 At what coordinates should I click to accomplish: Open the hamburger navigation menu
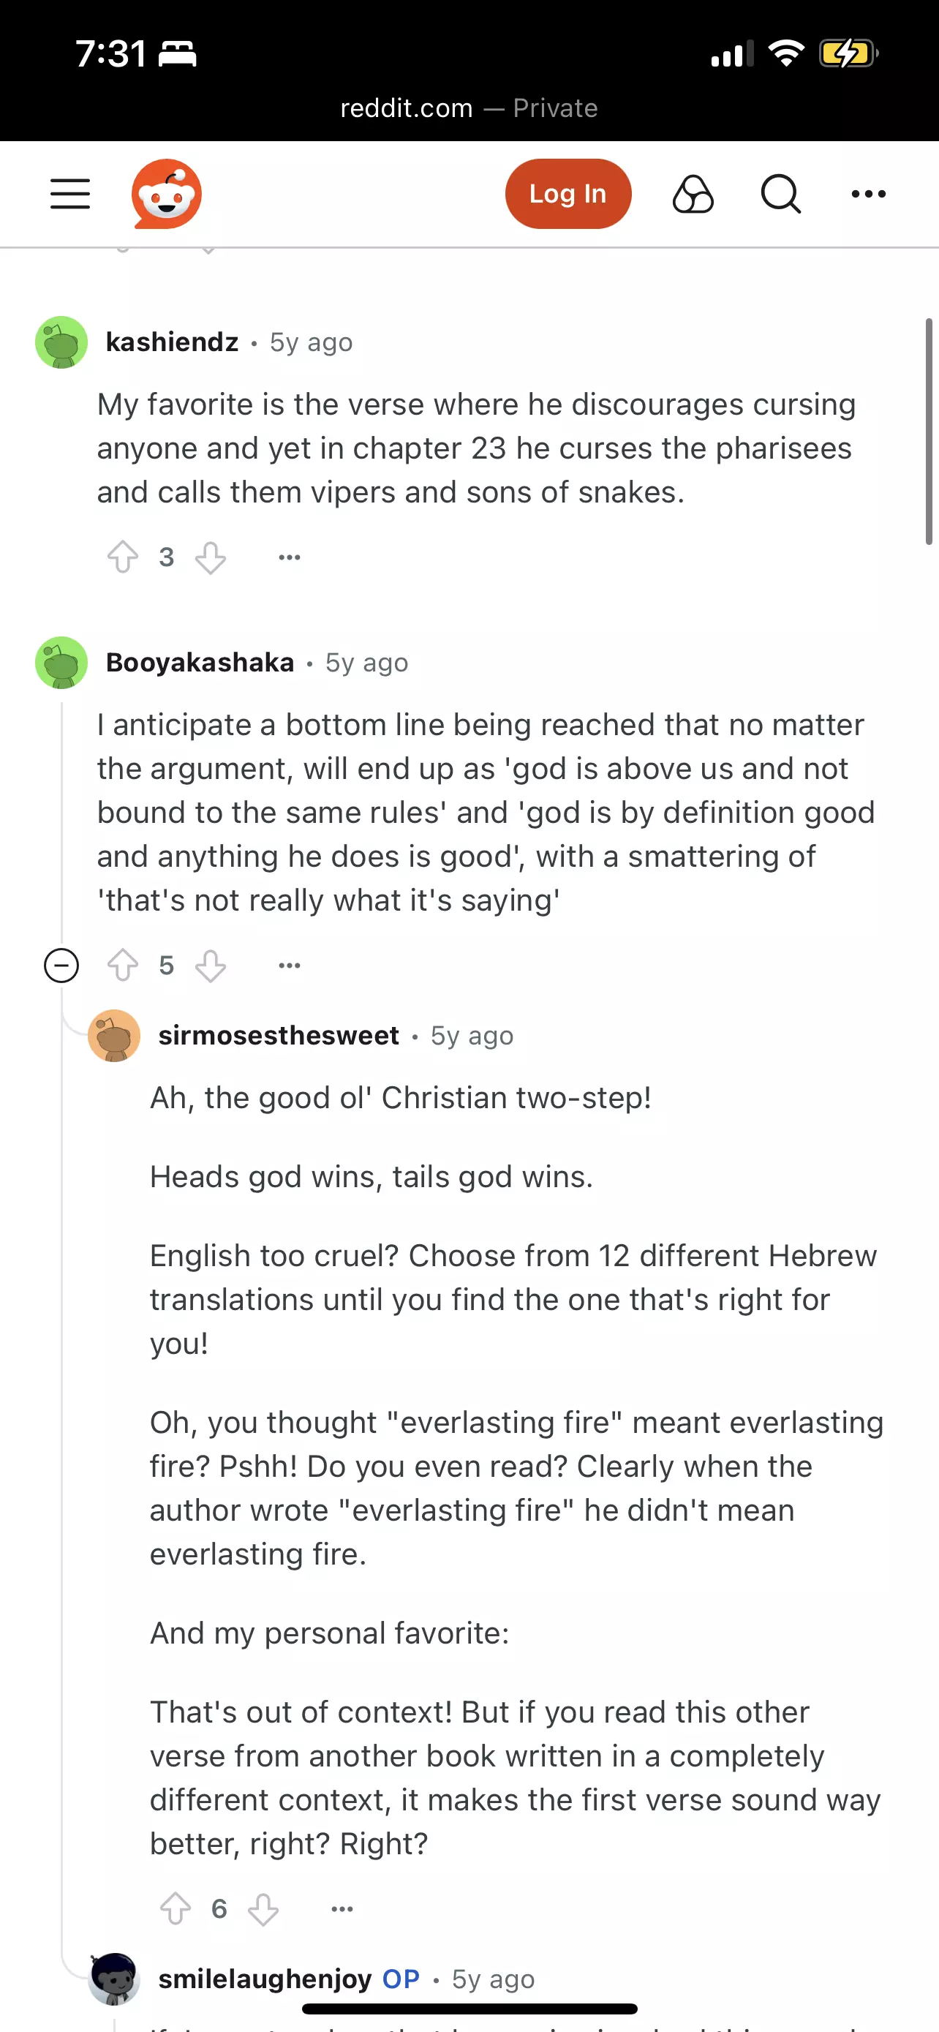(70, 193)
